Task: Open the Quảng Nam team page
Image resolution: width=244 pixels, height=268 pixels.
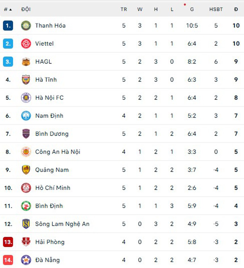Action: click(x=52, y=170)
